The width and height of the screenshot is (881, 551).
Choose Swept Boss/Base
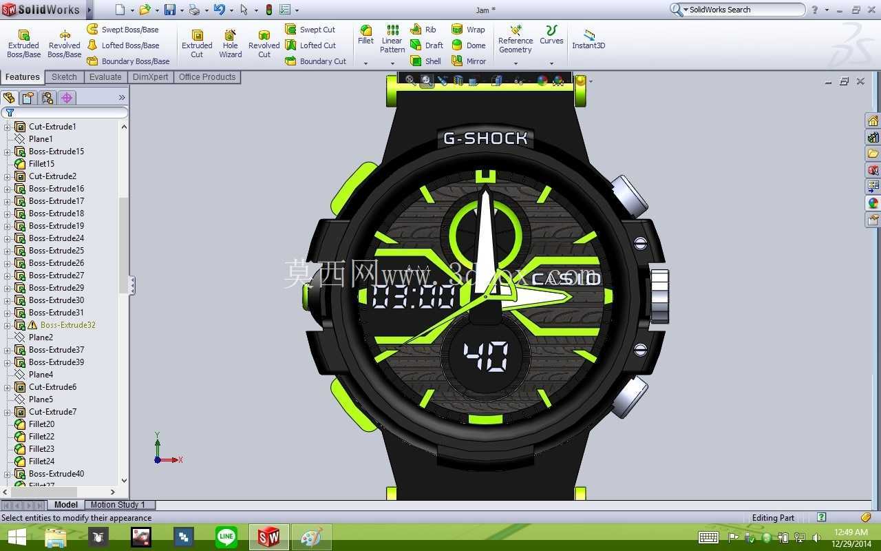click(123, 30)
